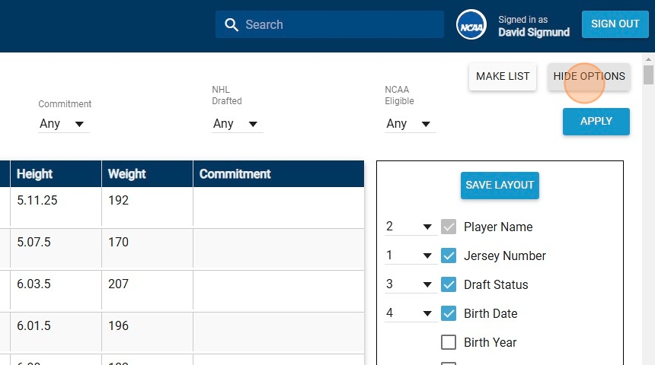Enable the Birth Year checkbox
655x365 pixels.
(449, 343)
